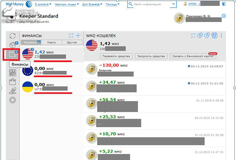
Task: Open the box icon with badge 2
Action: 13,45
